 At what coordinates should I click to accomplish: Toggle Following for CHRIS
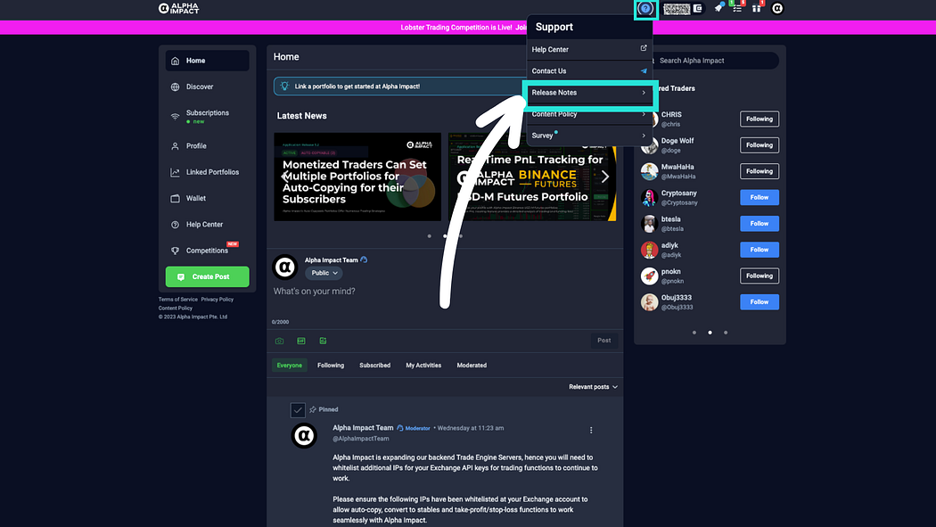pyautogui.click(x=759, y=119)
